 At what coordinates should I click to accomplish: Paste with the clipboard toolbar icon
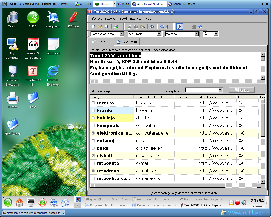(143, 27)
